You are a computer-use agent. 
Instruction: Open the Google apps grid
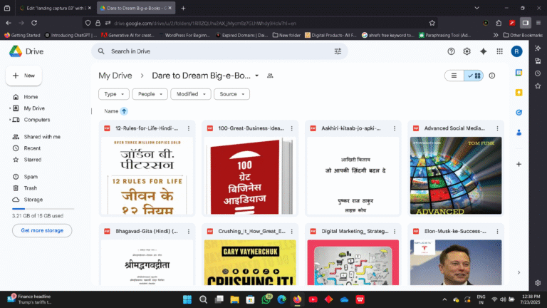tap(499, 51)
